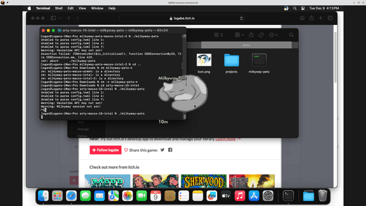Click the Follow logabe button

click(x=105, y=150)
